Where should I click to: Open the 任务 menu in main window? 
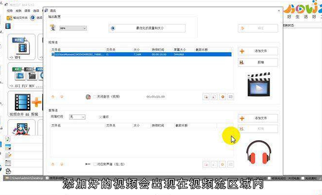10,11
